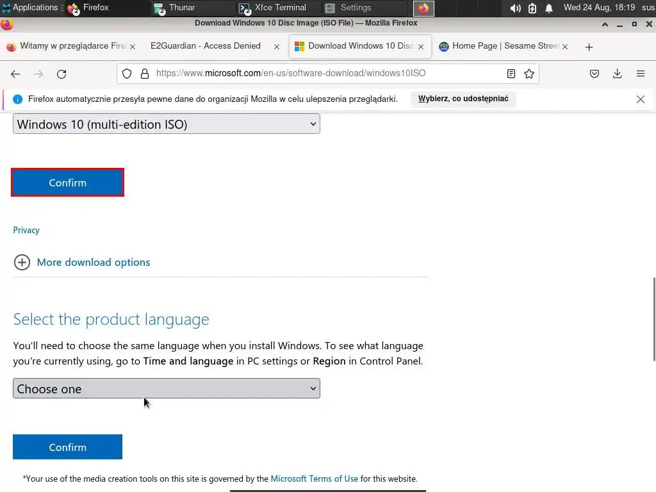Click the battery power indicator icon
The height and width of the screenshot is (492, 656).
532,8
